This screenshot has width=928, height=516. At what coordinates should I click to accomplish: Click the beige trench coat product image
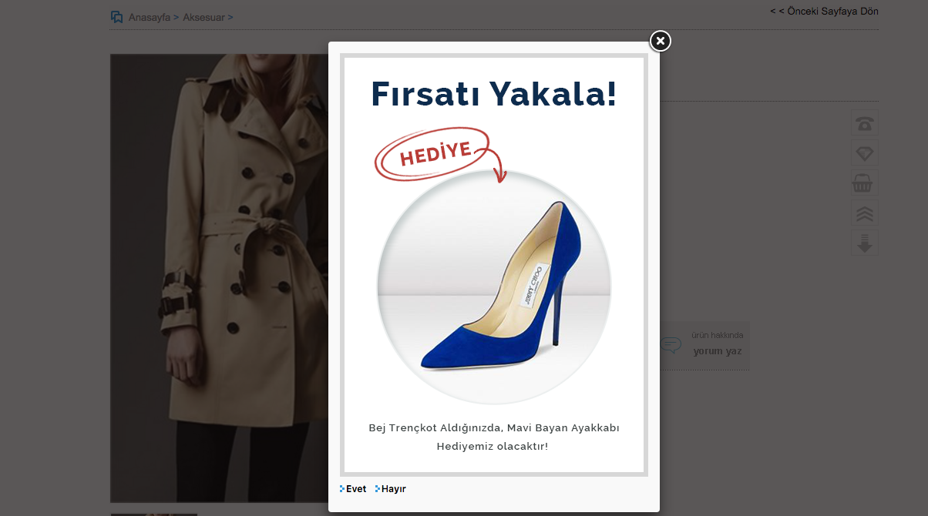click(220, 278)
